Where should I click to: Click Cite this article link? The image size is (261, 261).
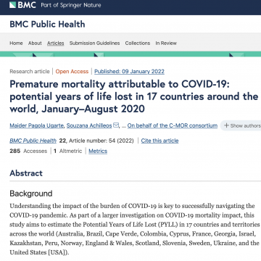pyautogui.click(x=159, y=141)
